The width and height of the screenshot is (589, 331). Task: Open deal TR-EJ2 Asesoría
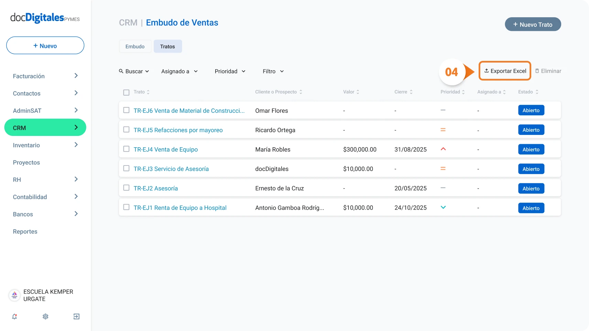(x=156, y=188)
